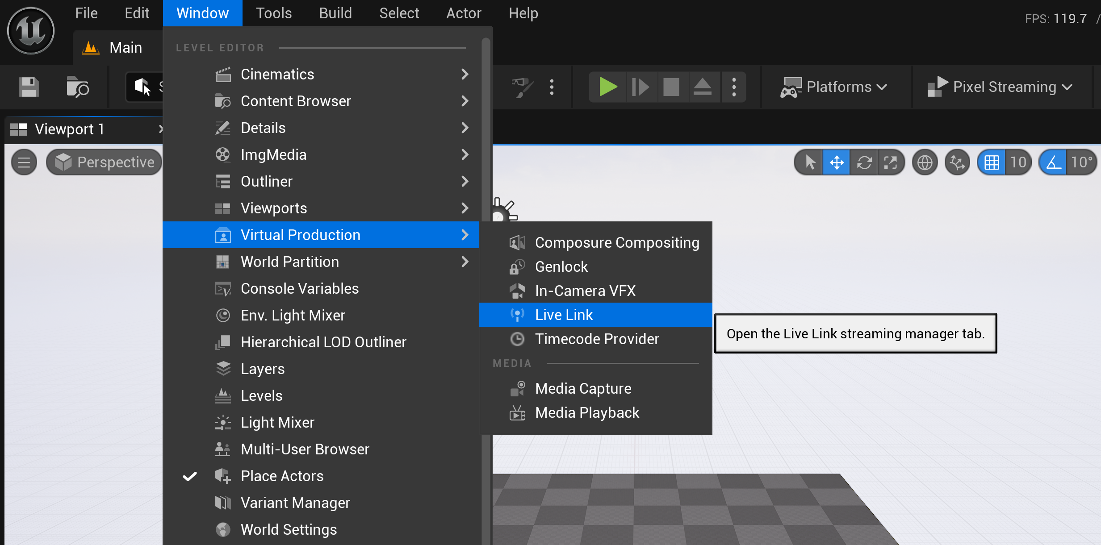Expand the Content Browser submenu
This screenshot has height=545, width=1101.
(x=321, y=101)
